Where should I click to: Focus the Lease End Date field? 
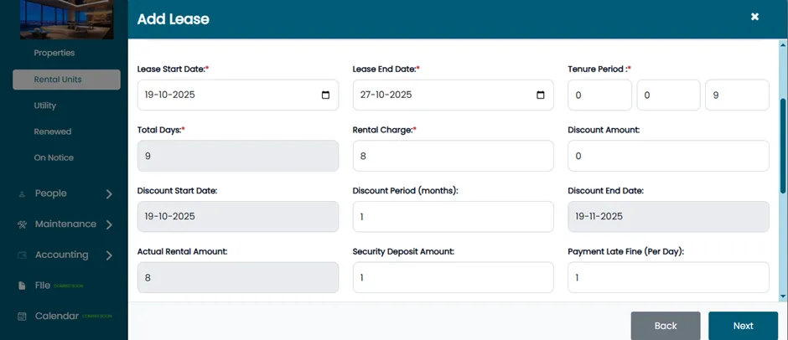coord(453,95)
